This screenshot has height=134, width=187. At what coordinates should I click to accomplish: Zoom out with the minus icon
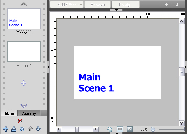pyautogui.click(x=153, y=129)
